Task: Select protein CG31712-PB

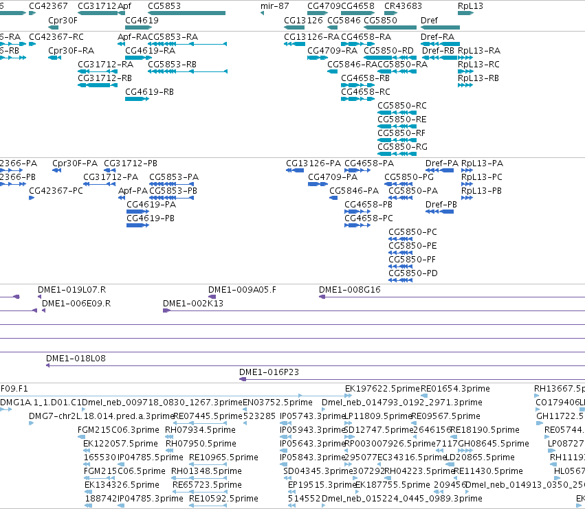Action: tap(131, 163)
